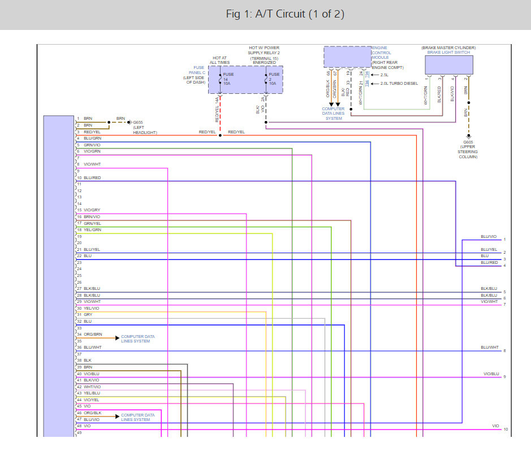Image resolution: width=531 pixels, height=451 pixels.
Task: Select the FUSE 2 10A symbol
Action: point(266,79)
